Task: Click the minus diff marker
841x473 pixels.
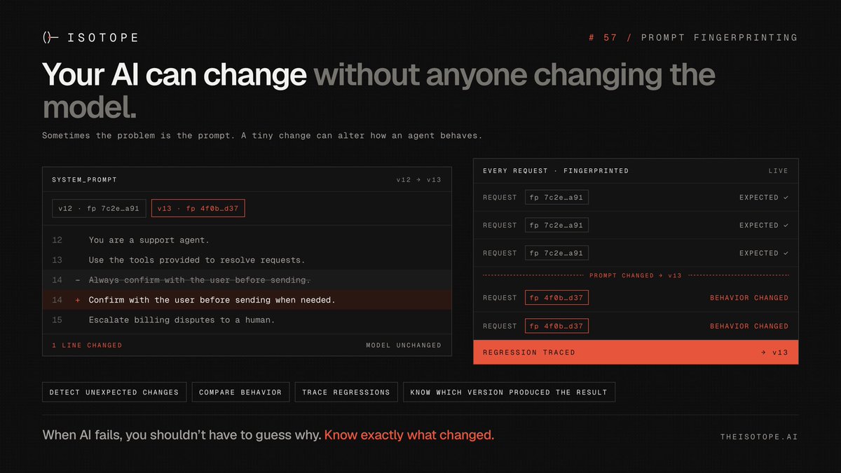Action: point(77,280)
